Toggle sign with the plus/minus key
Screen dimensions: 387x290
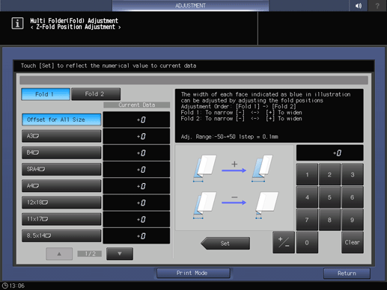284,242
